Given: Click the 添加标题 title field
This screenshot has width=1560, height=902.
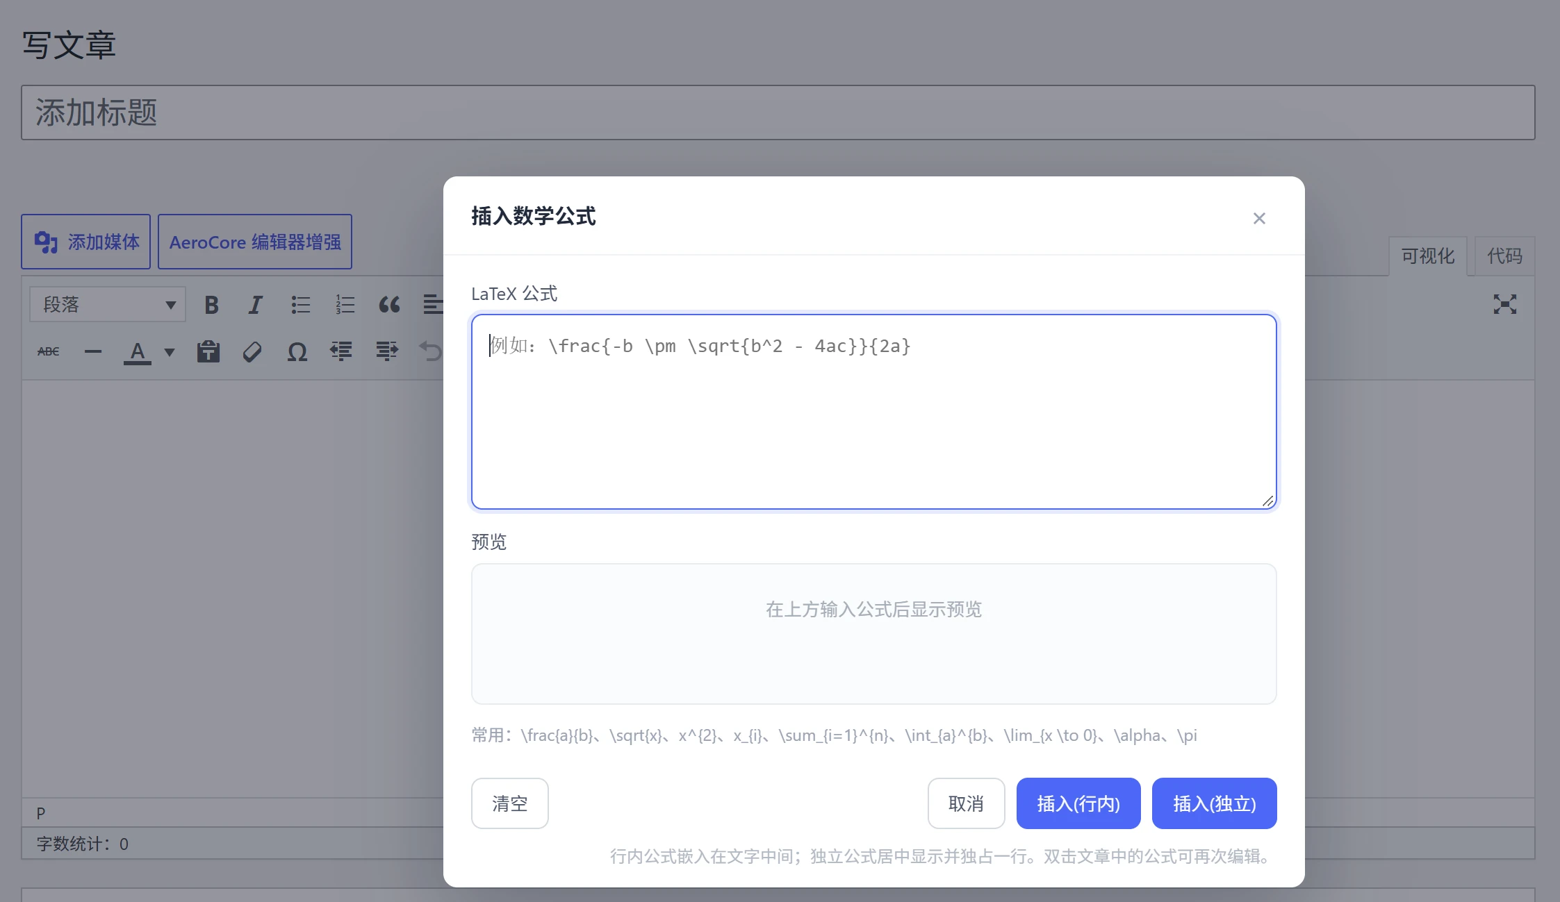Looking at the screenshot, I should coord(778,112).
